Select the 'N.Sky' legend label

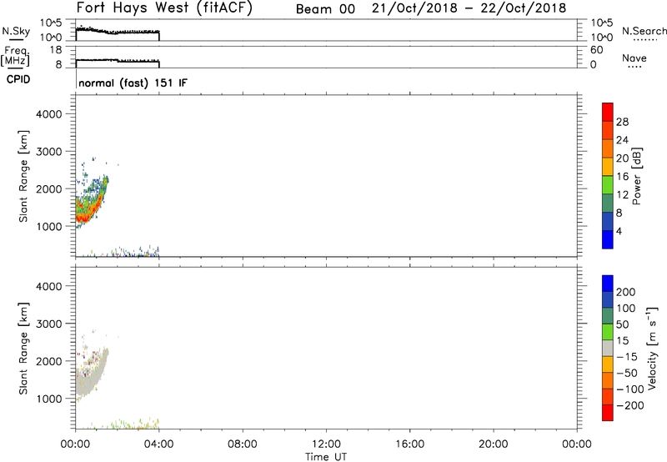click(x=16, y=32)
